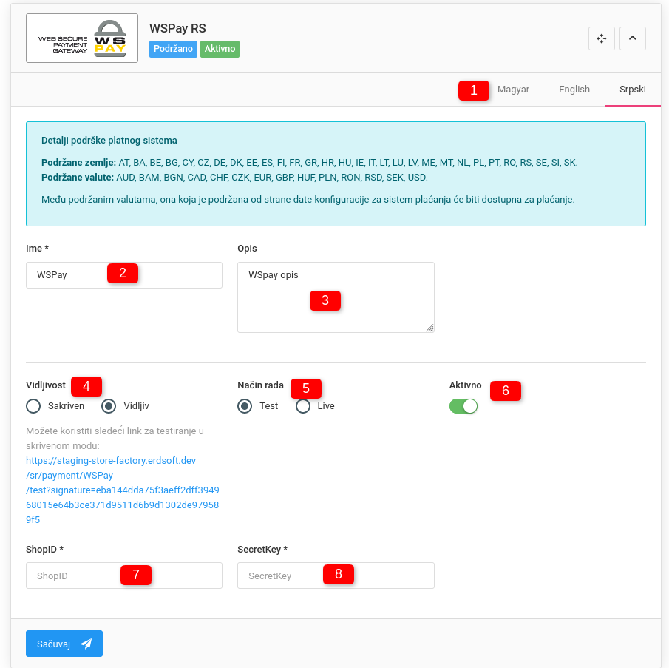
Task: Select the Vidljiv visibility option
Action: [109, 406]
